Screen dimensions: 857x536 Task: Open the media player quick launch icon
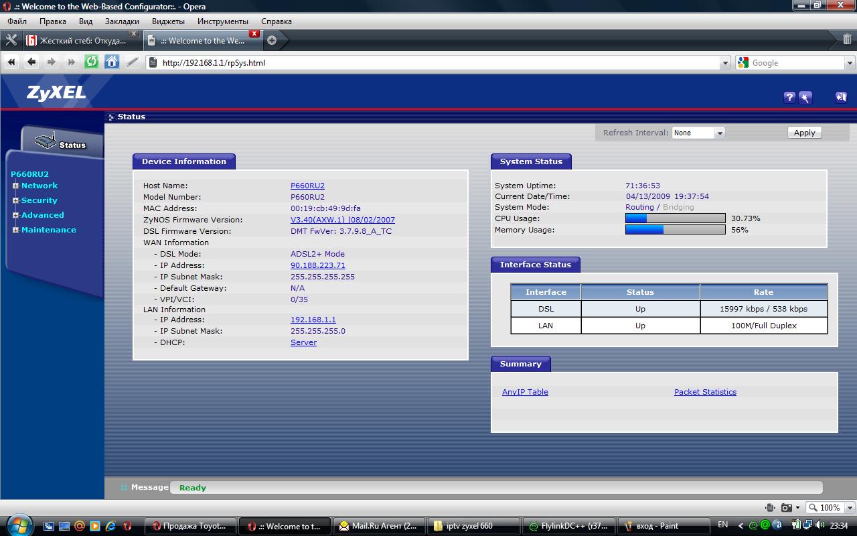(95, 526)
